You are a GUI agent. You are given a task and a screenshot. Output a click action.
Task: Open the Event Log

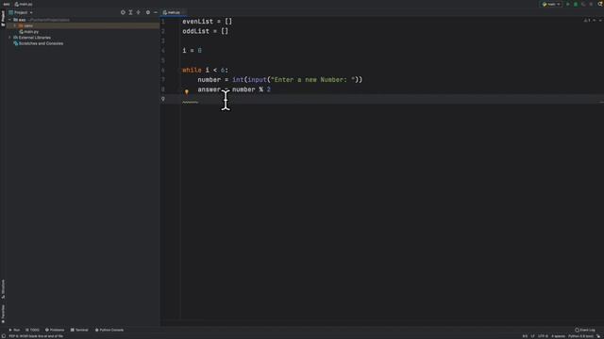585,330
